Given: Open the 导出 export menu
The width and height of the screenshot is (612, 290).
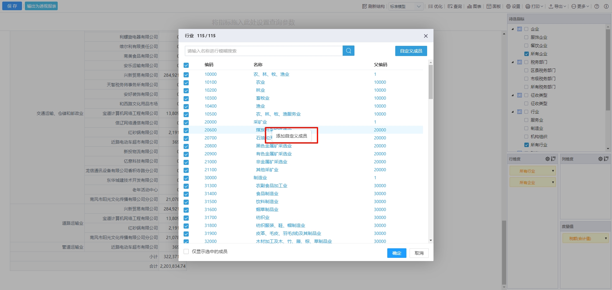Looking at the screenshot, I should 557,6.
